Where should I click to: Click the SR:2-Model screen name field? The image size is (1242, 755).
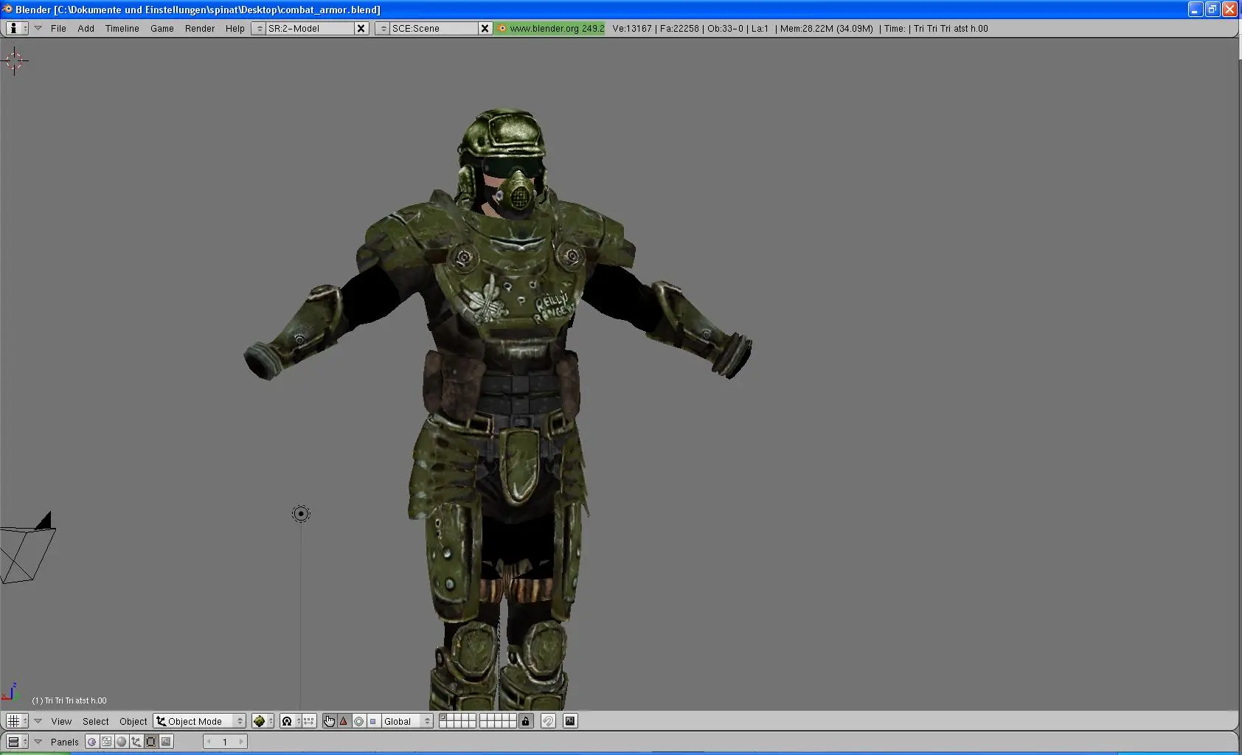[310, 28]
